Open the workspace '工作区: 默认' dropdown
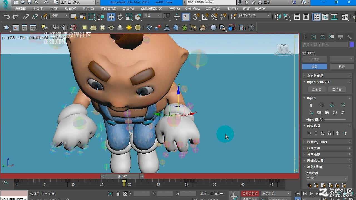Image resolution: width=356 pixels, height=200 pixels. pyautogui.click(x=78, y=2)
